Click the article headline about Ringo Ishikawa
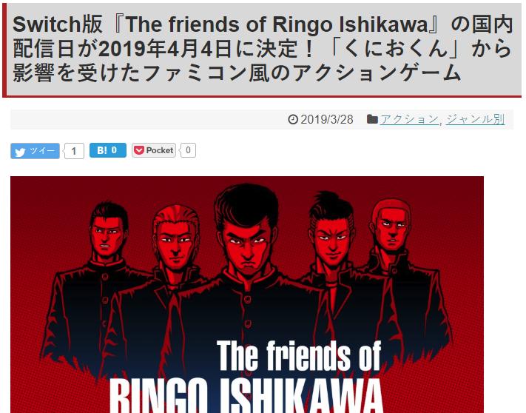The height and width of the screenshot is (413, 526). click(263, 48)
